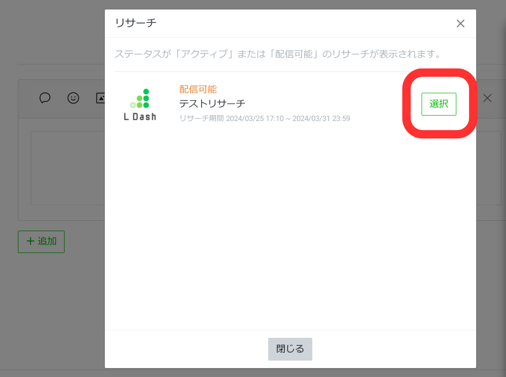This screenshot has height=377, width=506.
Task: Click the リサーチ期間 date range text
Action: coord(265,118)
